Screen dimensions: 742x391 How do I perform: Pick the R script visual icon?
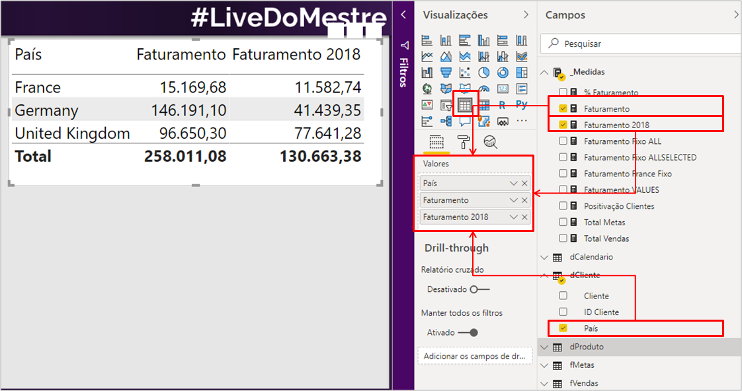[x=503, y=104]
